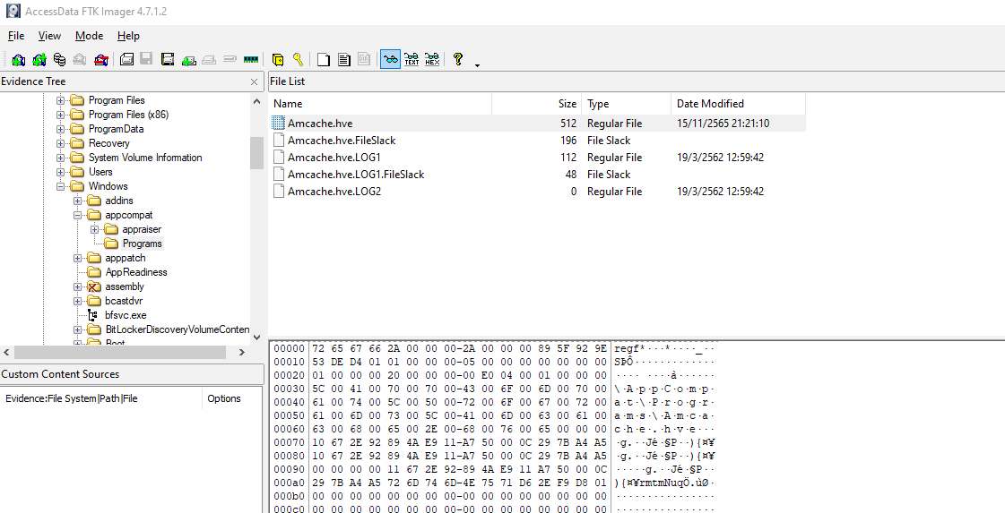Click the yellow question mark Help icon
This screenshot has width=1005, height=513.
pos(457,60)
